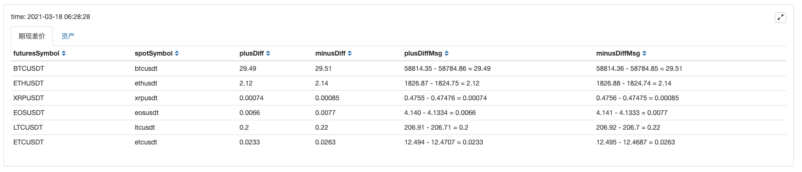802x172 pixels.
Task: Select the 期现差价 tab
Action: tap(32, 36)
